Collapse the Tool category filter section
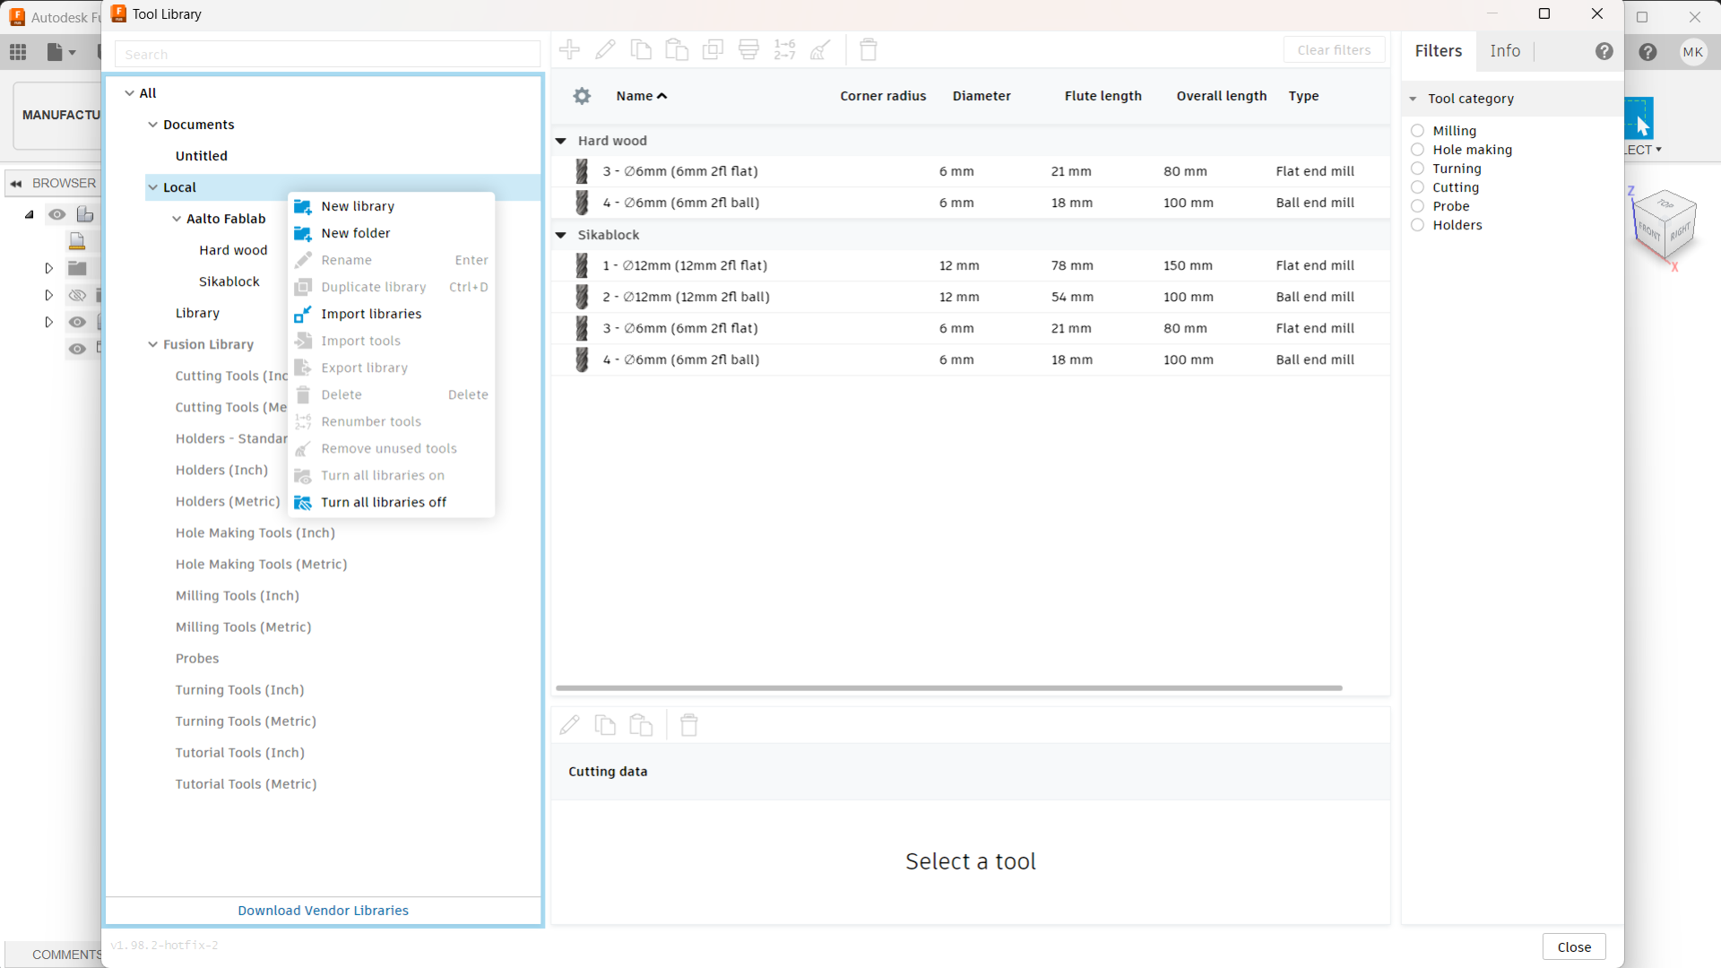Screen dimensions: 1721x968 [x=1413, y=99]
